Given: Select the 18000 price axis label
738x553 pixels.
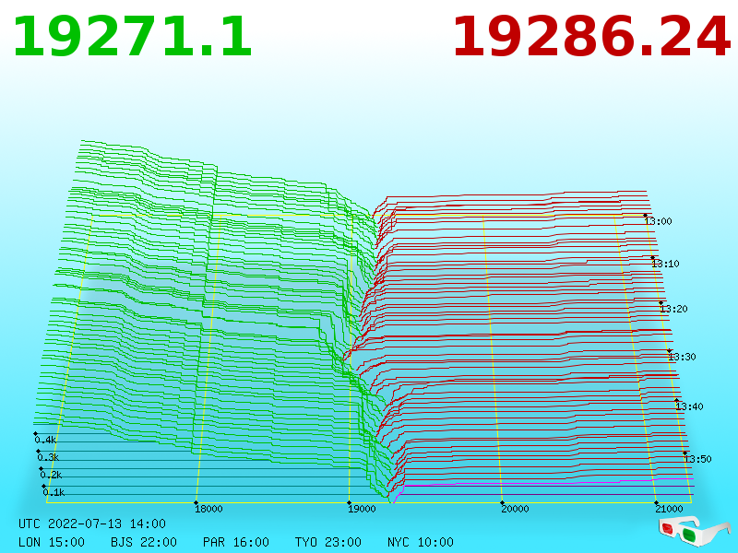Looking at the screenshot, I should pyautogui.click(x=209, y=509).
